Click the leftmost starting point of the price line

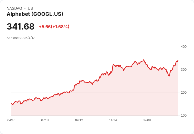(x=12, y=104)
